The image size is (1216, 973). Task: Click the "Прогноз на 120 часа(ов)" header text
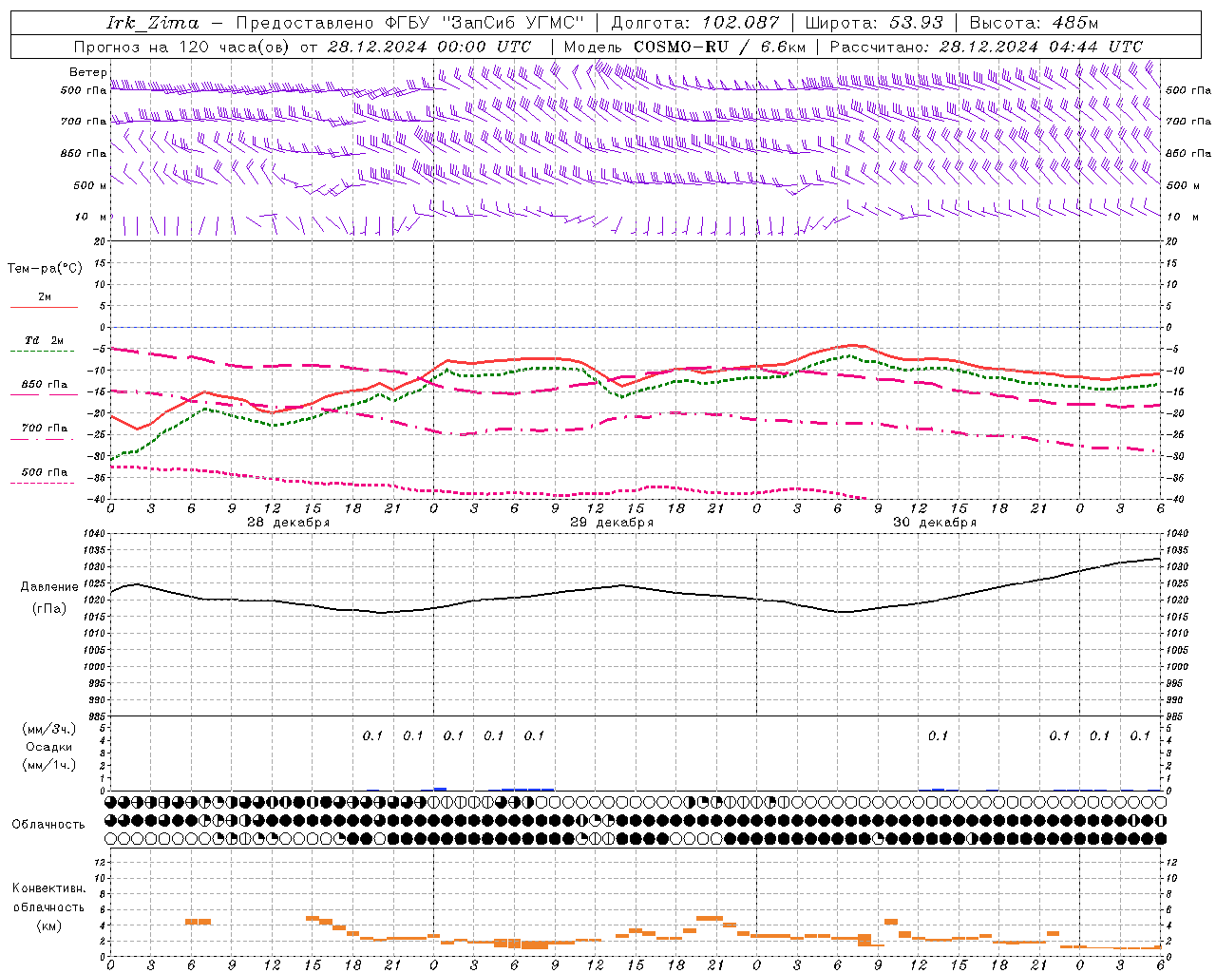(x=182, y=47)
